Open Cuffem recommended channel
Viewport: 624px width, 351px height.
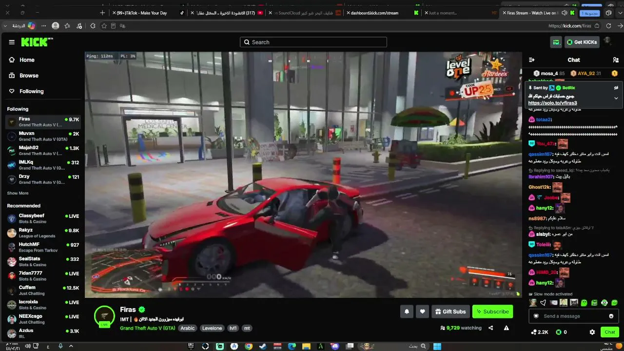pos(43,290)
